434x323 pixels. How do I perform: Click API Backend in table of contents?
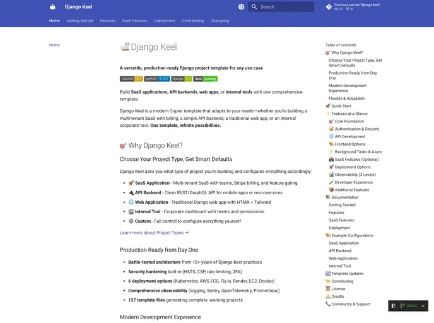pos(340,250)
